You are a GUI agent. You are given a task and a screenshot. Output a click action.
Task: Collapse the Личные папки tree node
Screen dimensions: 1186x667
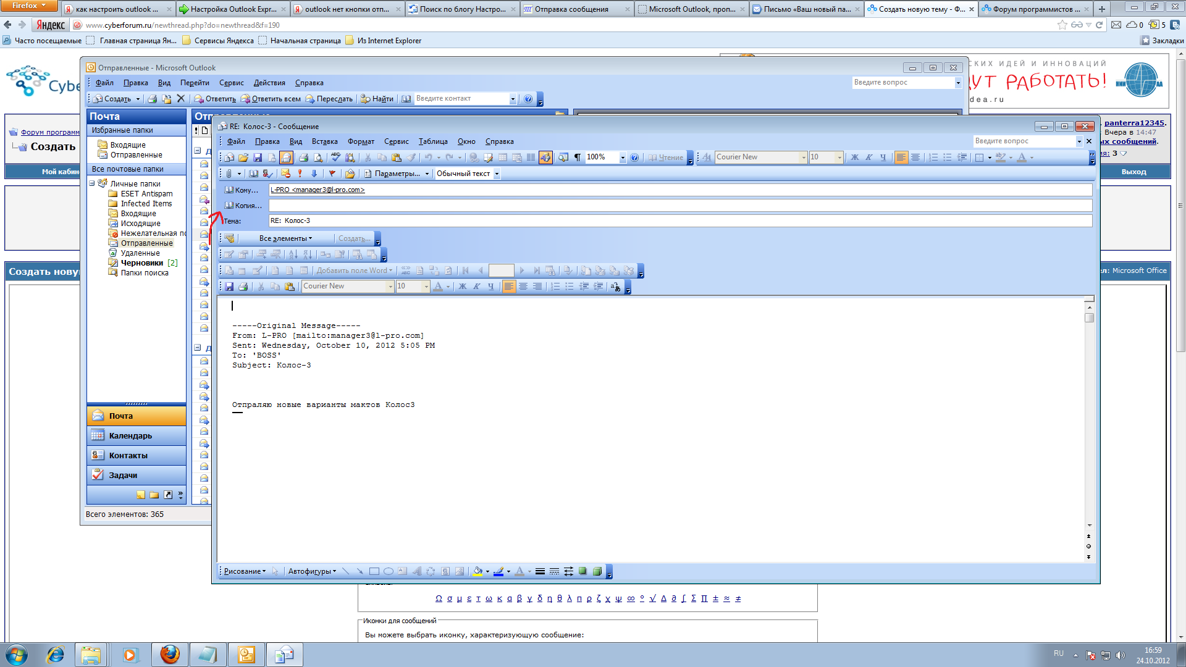pyautogui.click(x=92, y=183)
